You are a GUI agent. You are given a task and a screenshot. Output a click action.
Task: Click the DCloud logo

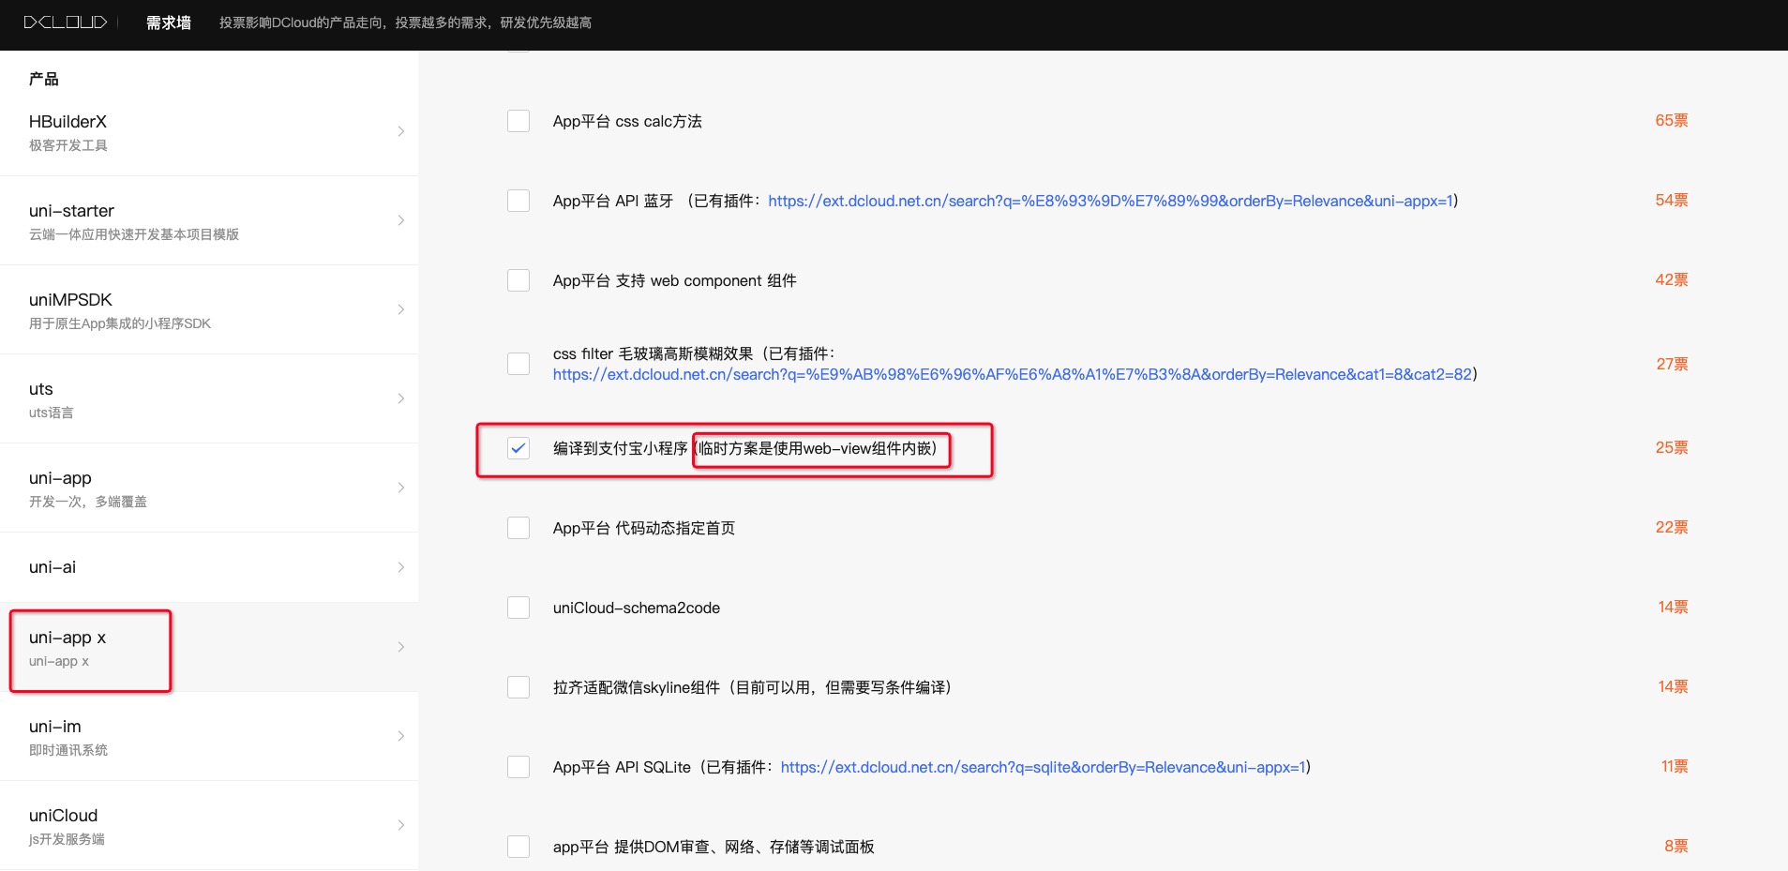[x=66, y=23]
